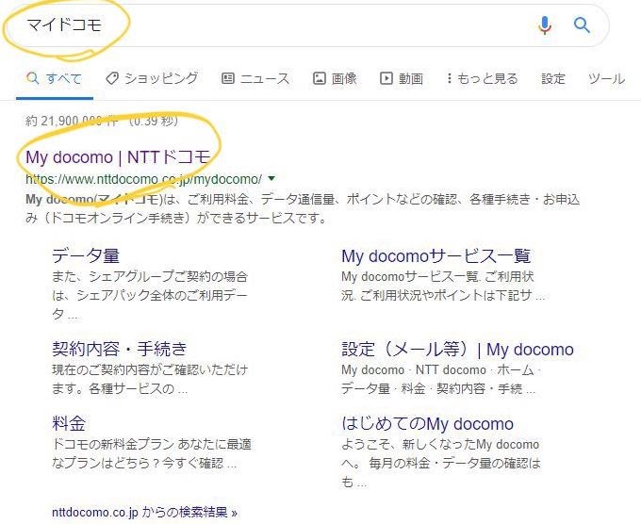Viewport: 641px width, 524px height.
Task: Click the microphone voice search icon
Action: (545, 25)
